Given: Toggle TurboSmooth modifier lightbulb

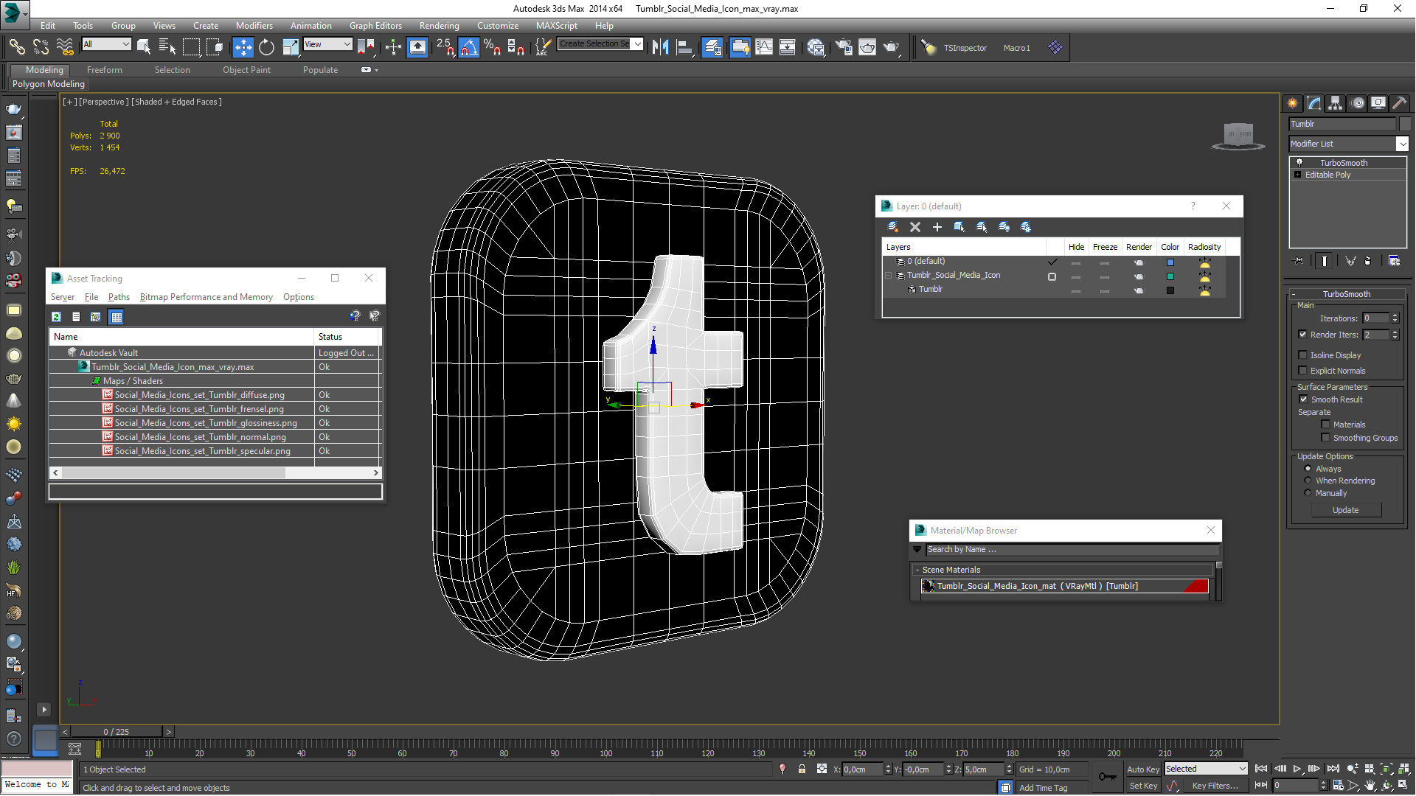Looking at the screenshot, I should [1299, 163].
